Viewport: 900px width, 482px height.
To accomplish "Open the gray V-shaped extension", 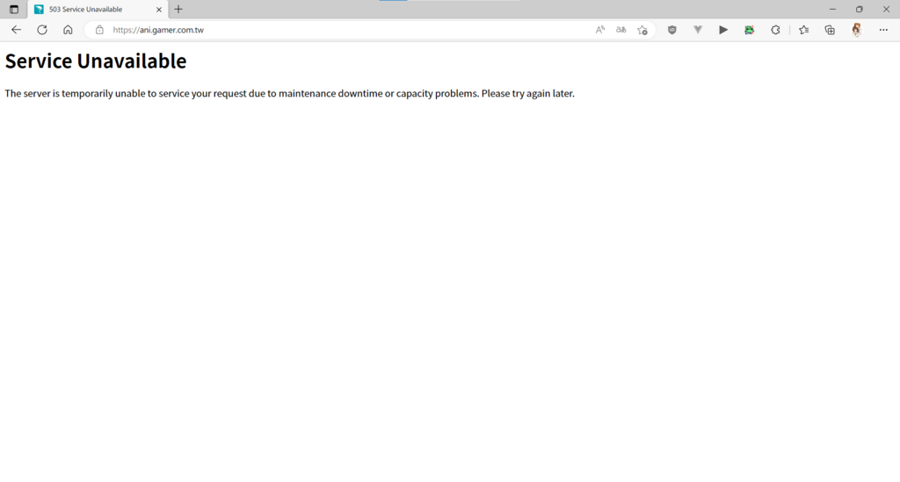I will 697,30.
